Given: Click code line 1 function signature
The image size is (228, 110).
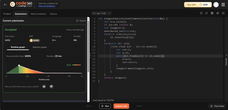Looking at the screenshot, I should tap(133, 19).
